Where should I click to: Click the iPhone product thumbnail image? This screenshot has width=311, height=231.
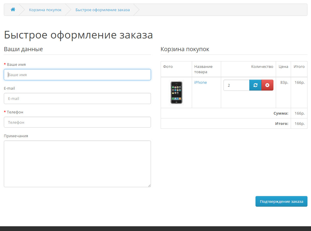(176, 92)
